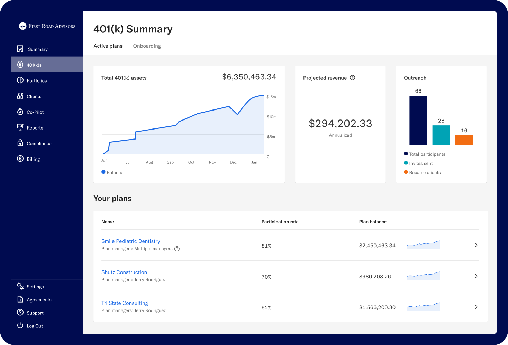Expand the Shutz Construction row chevron
Image resolution: width=508 pixels, height=345 pixels.
476,276
